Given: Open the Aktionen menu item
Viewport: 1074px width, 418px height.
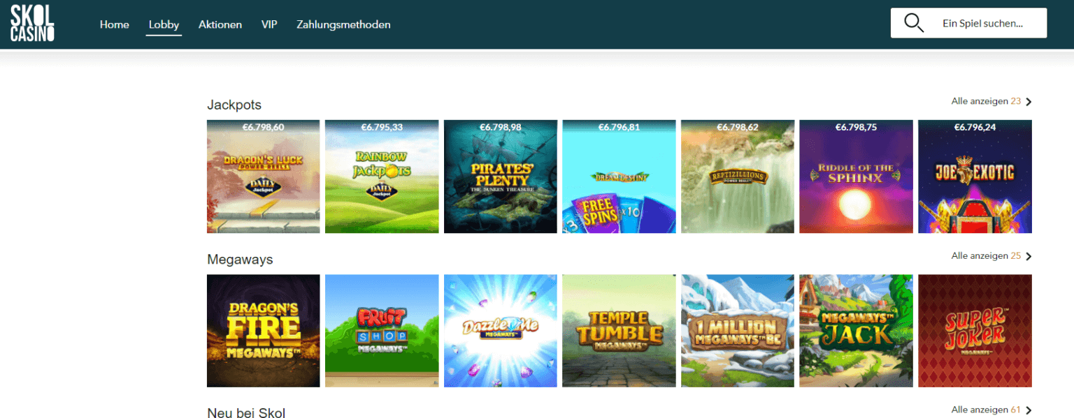Looking at the screenshot, I should coord(220,24).
